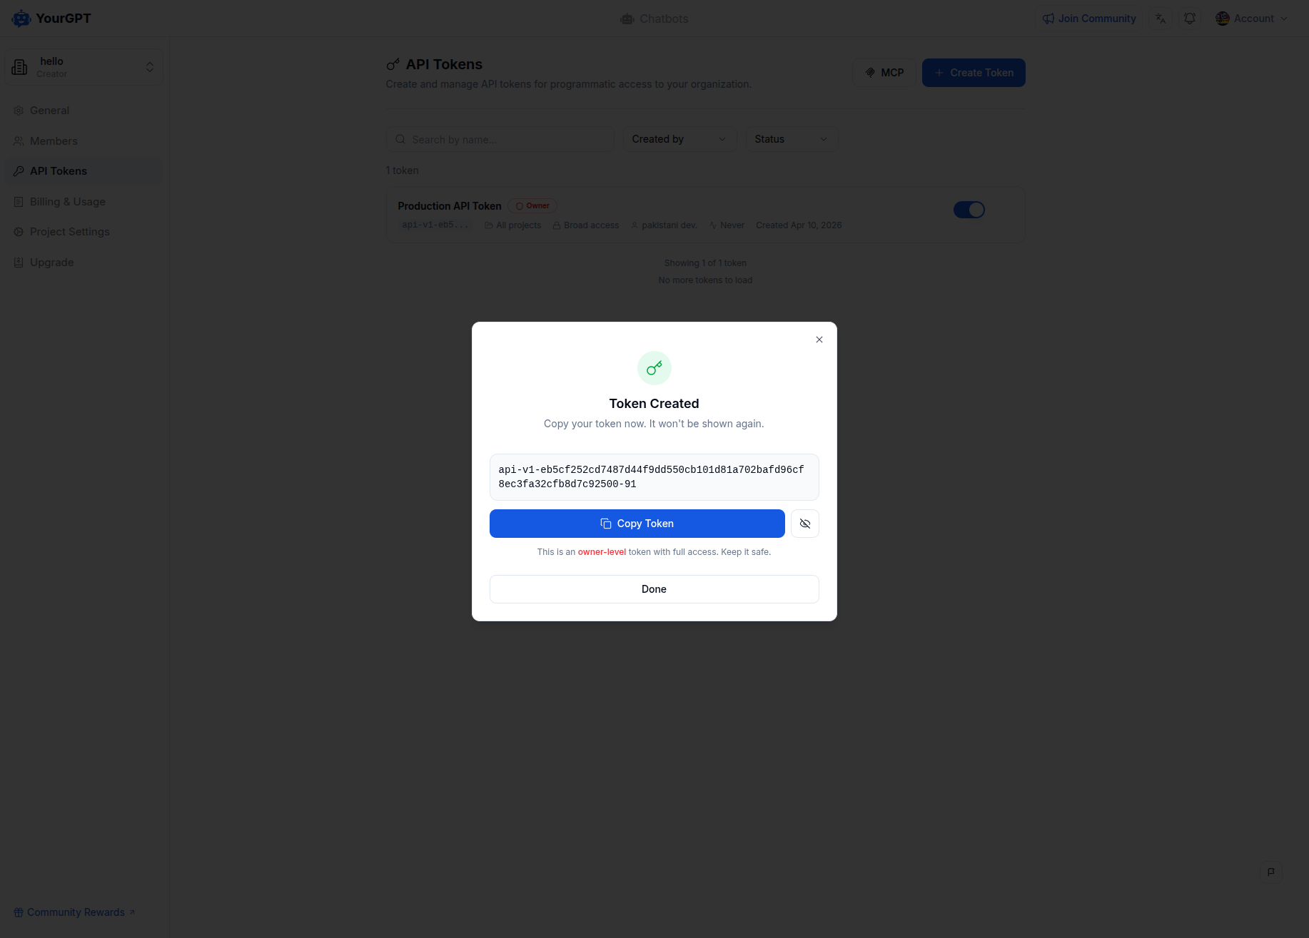Expand the hello organization switcher
1309x938 pixels.
point(84,67)
